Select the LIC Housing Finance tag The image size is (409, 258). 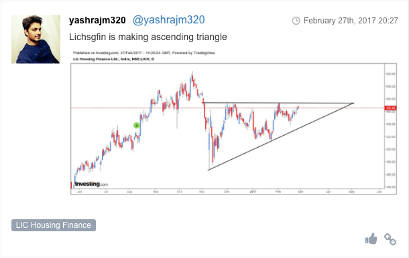coord(54,225)
